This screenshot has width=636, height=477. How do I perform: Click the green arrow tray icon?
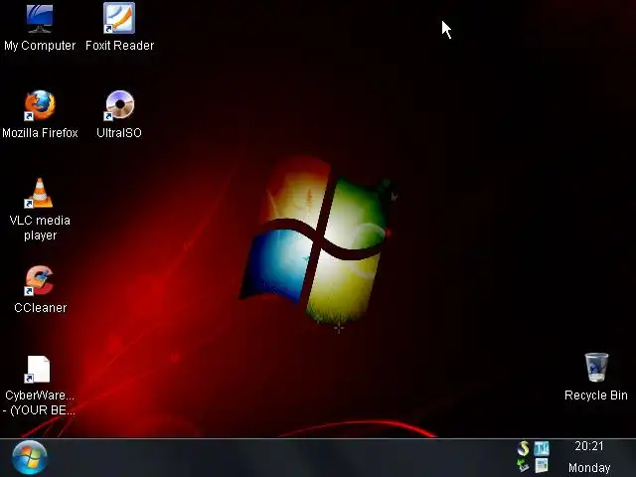(523, 466)
